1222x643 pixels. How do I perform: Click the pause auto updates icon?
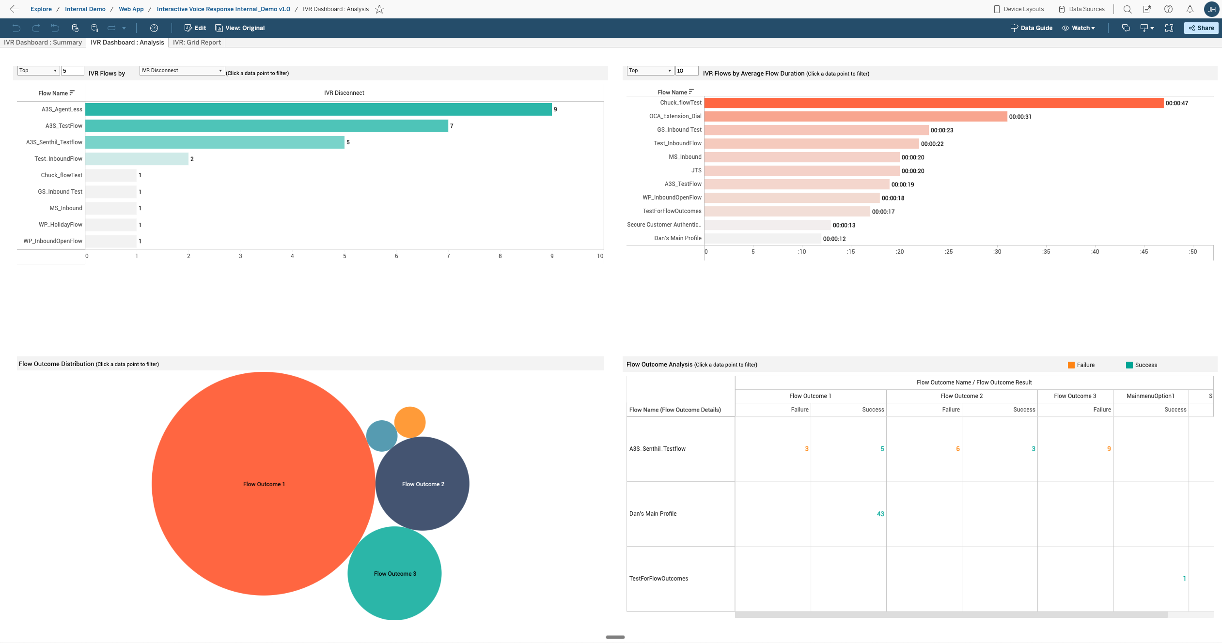94,28
